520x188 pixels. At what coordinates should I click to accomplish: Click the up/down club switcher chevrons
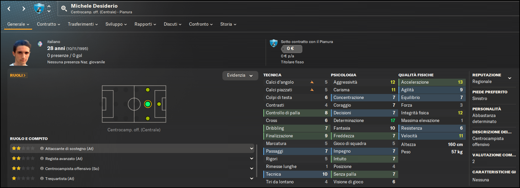(x=49, y=9)
